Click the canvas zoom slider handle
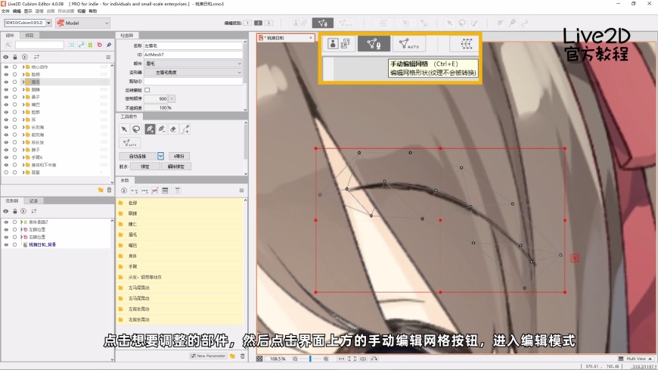 (310, 359)
